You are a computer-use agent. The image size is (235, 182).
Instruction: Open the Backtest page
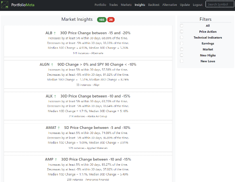[154, 5]
